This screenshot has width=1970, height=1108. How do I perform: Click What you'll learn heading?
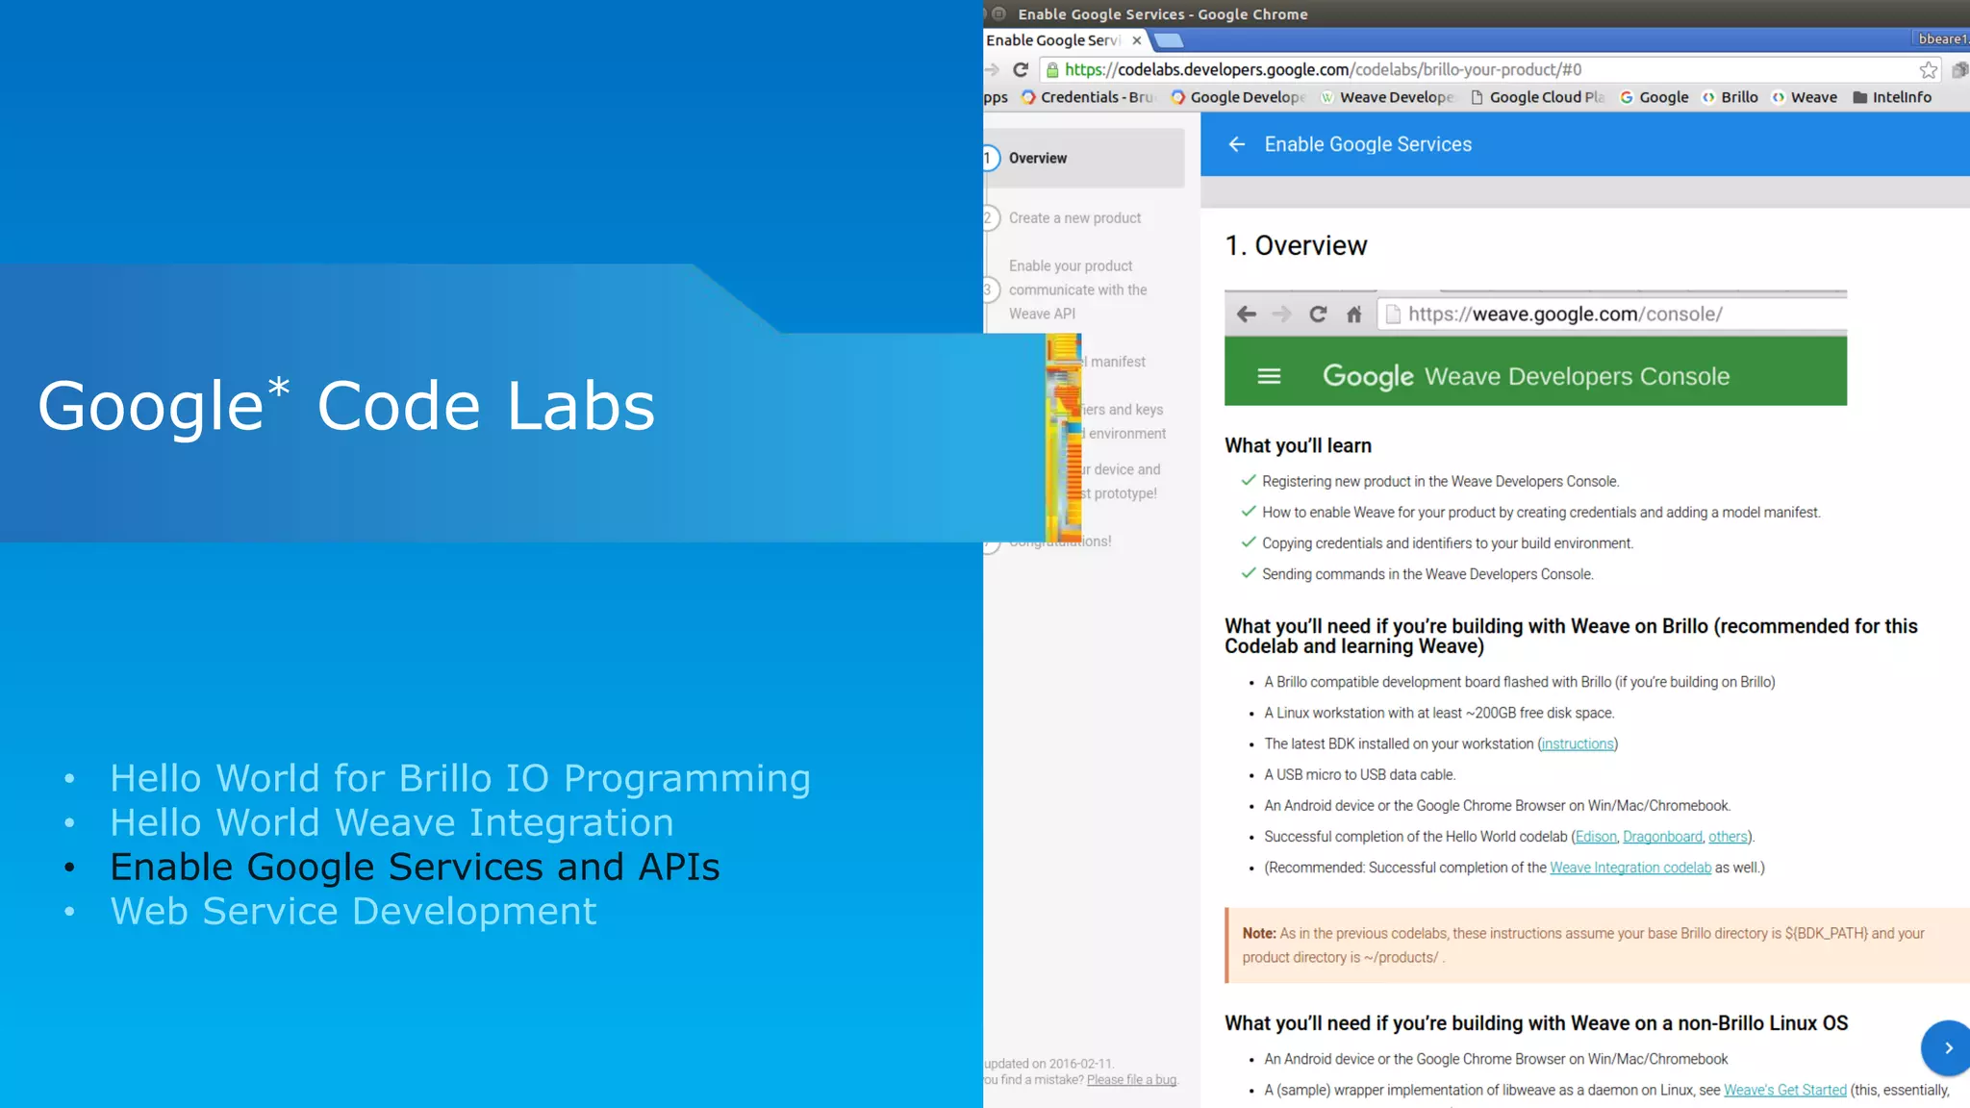pos(1298,445)
